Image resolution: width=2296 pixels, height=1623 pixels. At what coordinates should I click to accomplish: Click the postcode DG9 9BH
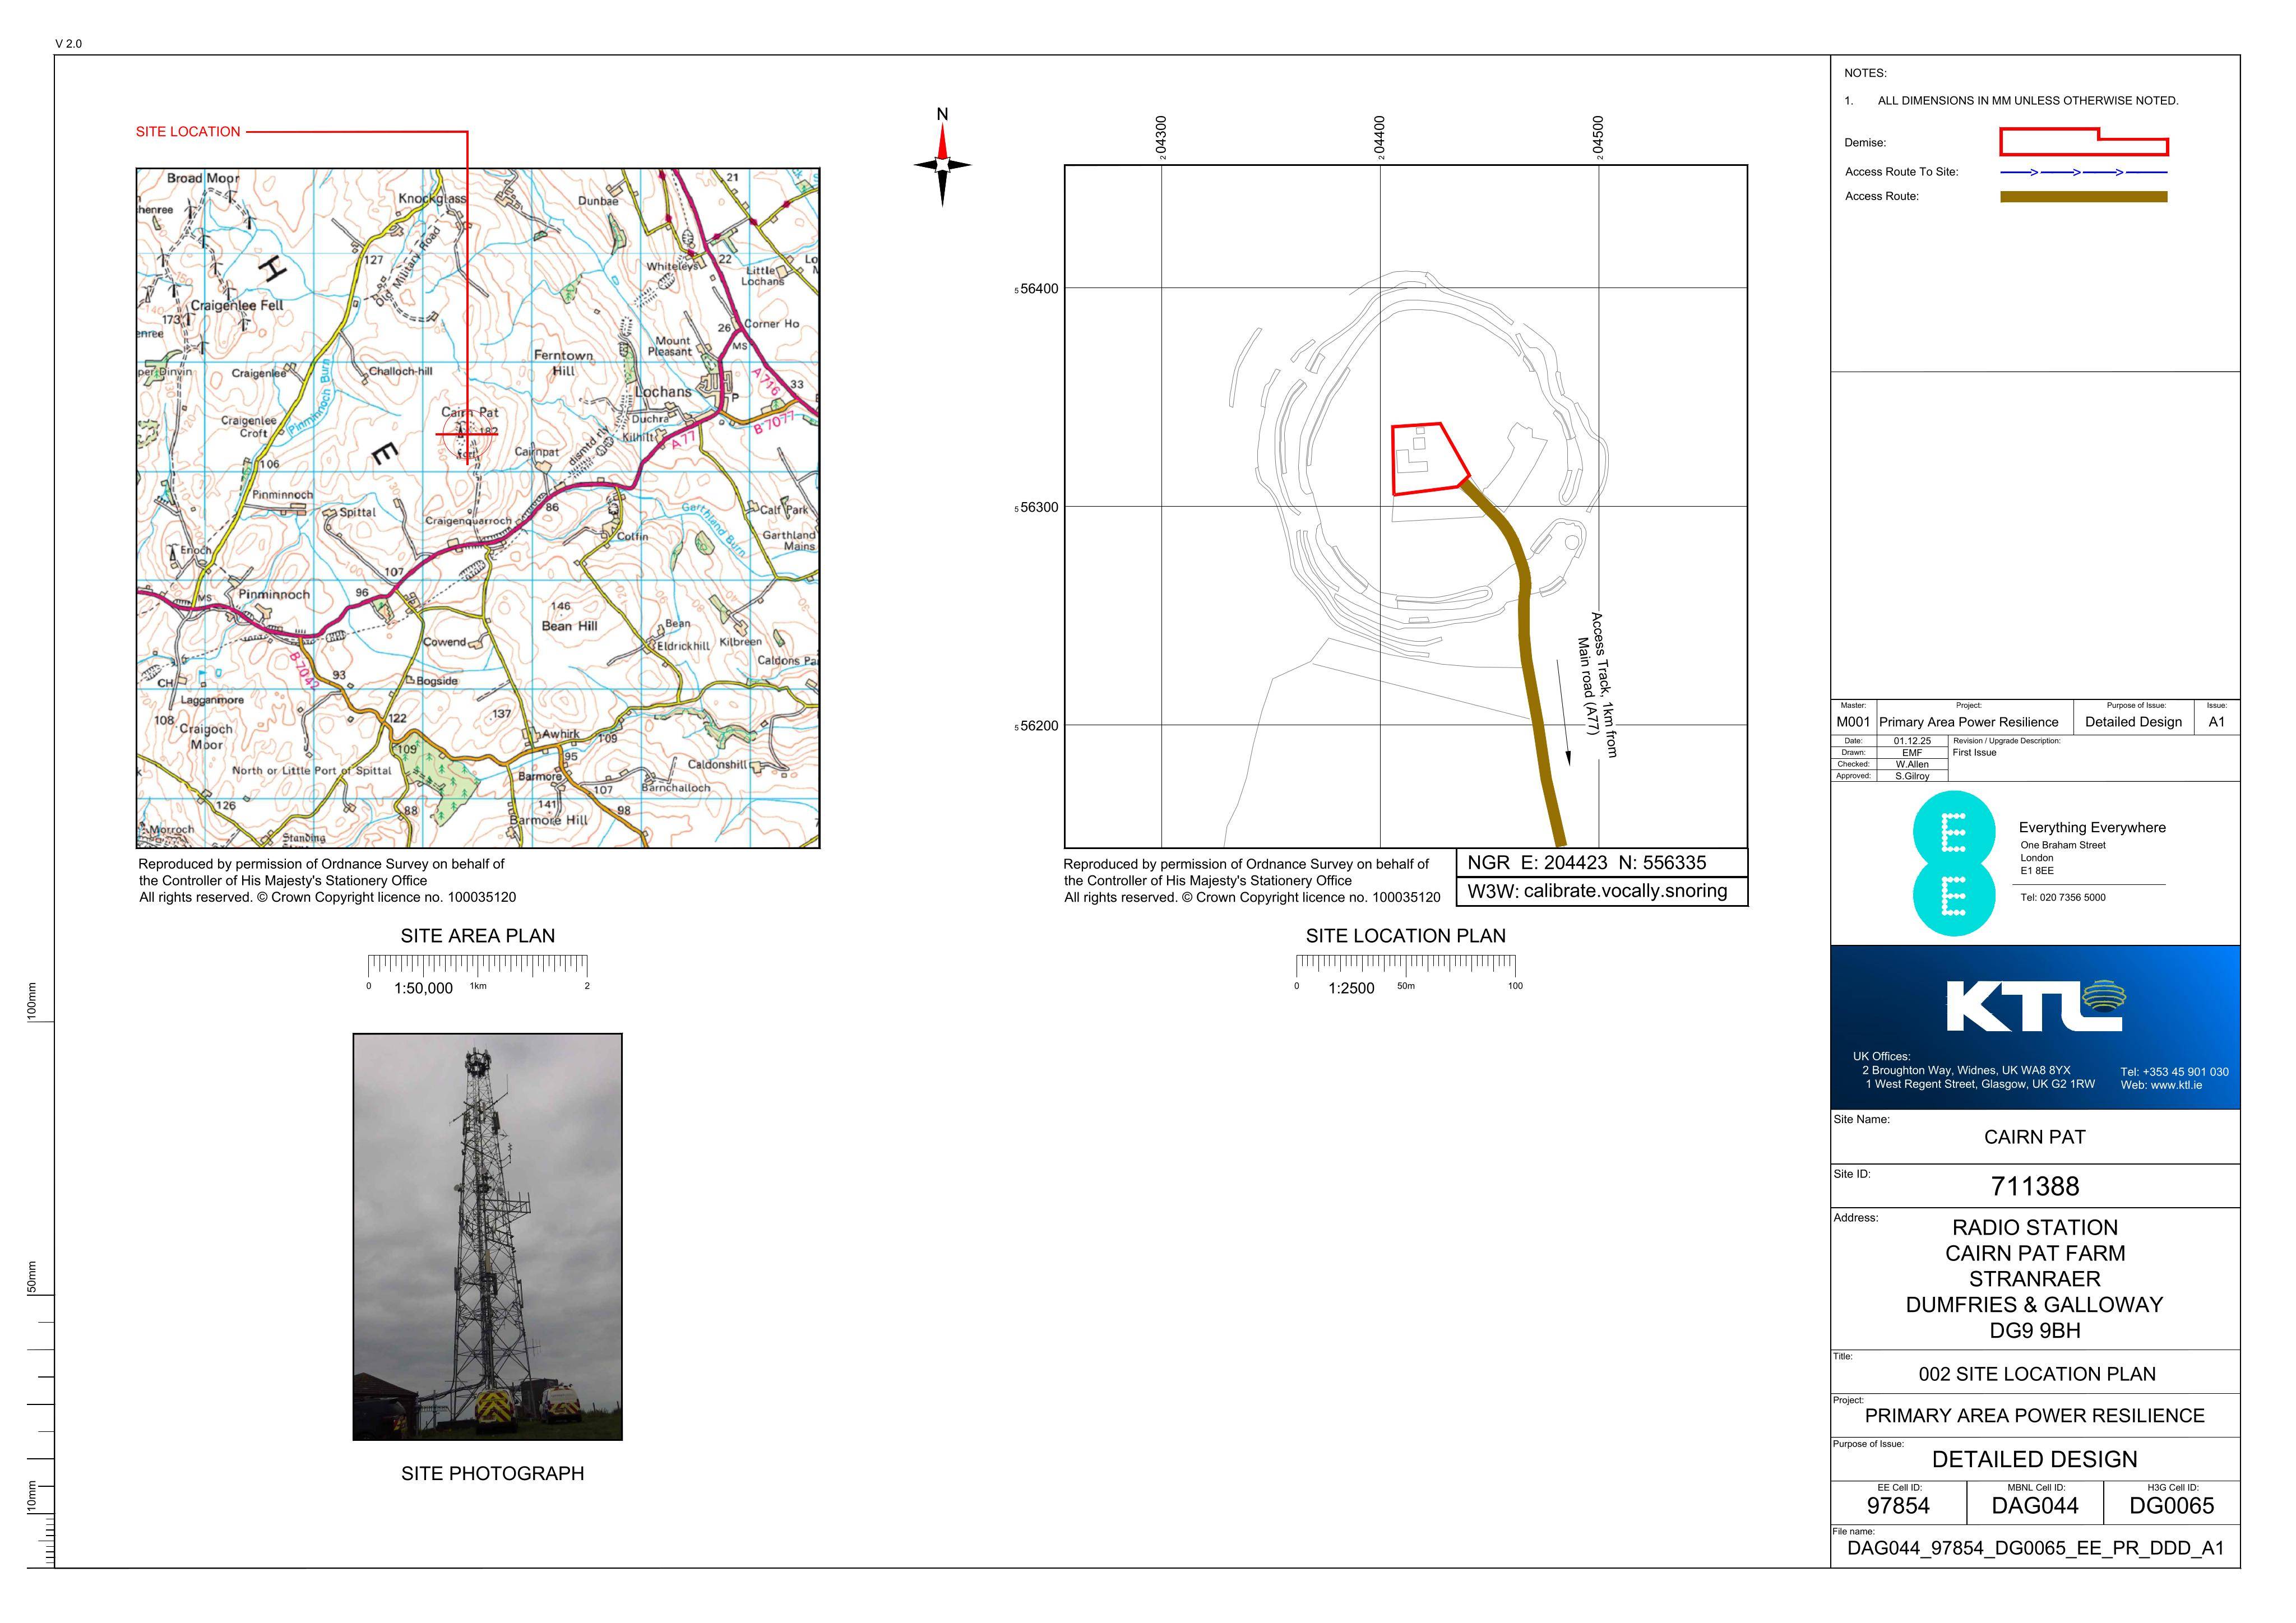[2034, 1330]
